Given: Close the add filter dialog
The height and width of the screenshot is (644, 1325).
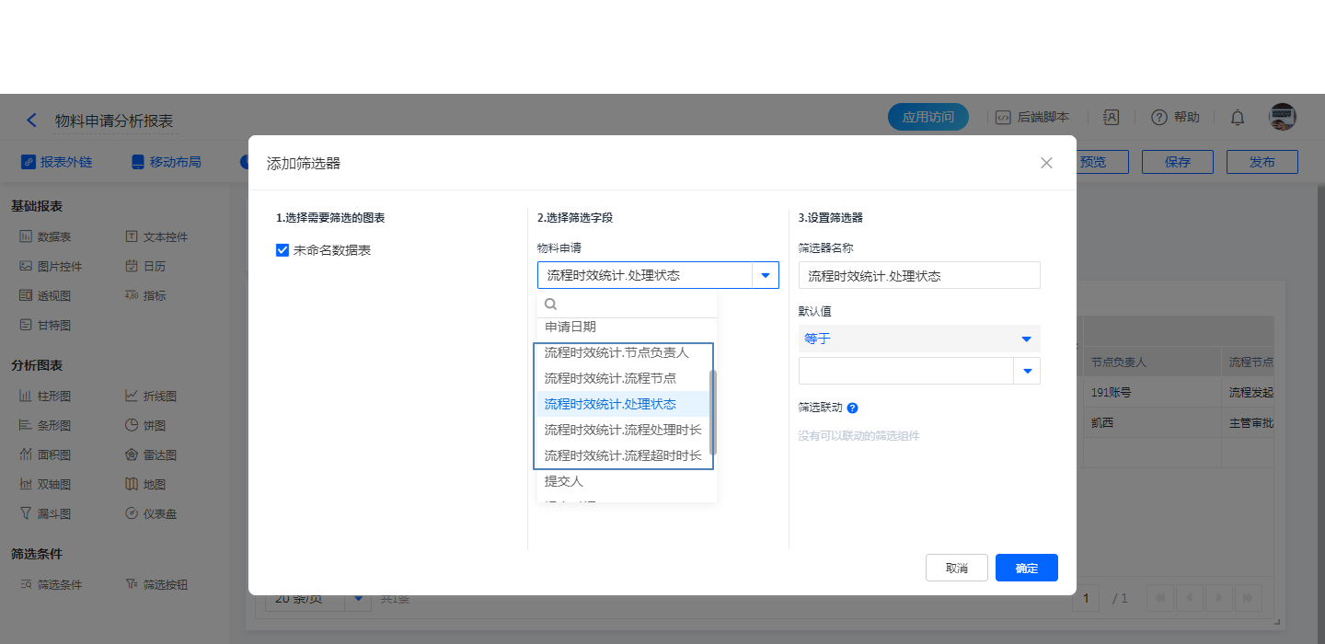Looking at the screenshot, I should coord(1046,163).
